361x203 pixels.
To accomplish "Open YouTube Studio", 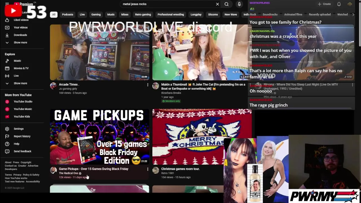I will 23,101.
